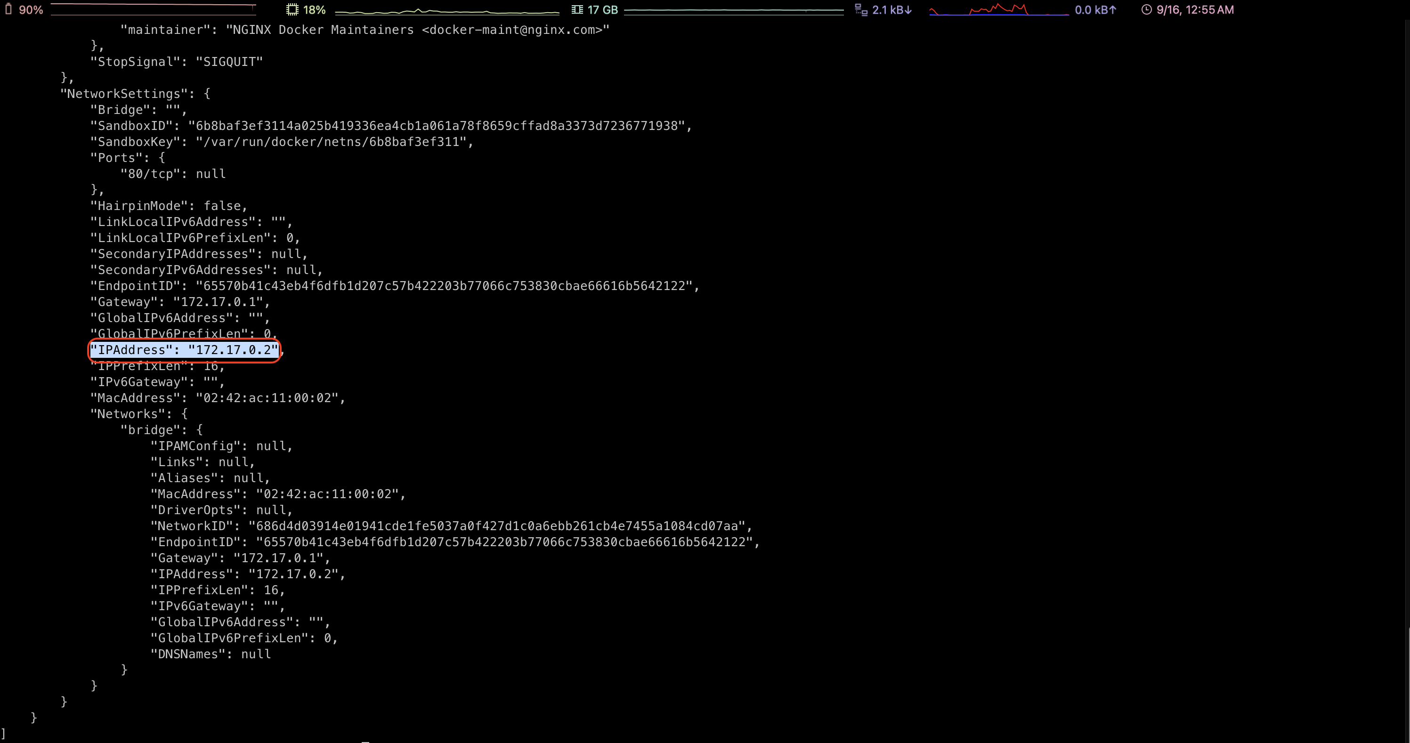Click the memory usage graph line
This screenshot has height=743, width=1410.
[733, 10]
